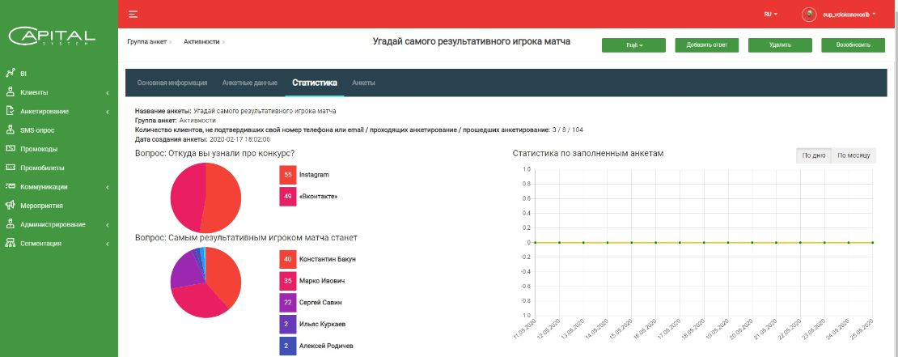Expand the Клиенты sidebar submenu
Image resolution: width=898 pixels, height=357 pixels.
107,92
